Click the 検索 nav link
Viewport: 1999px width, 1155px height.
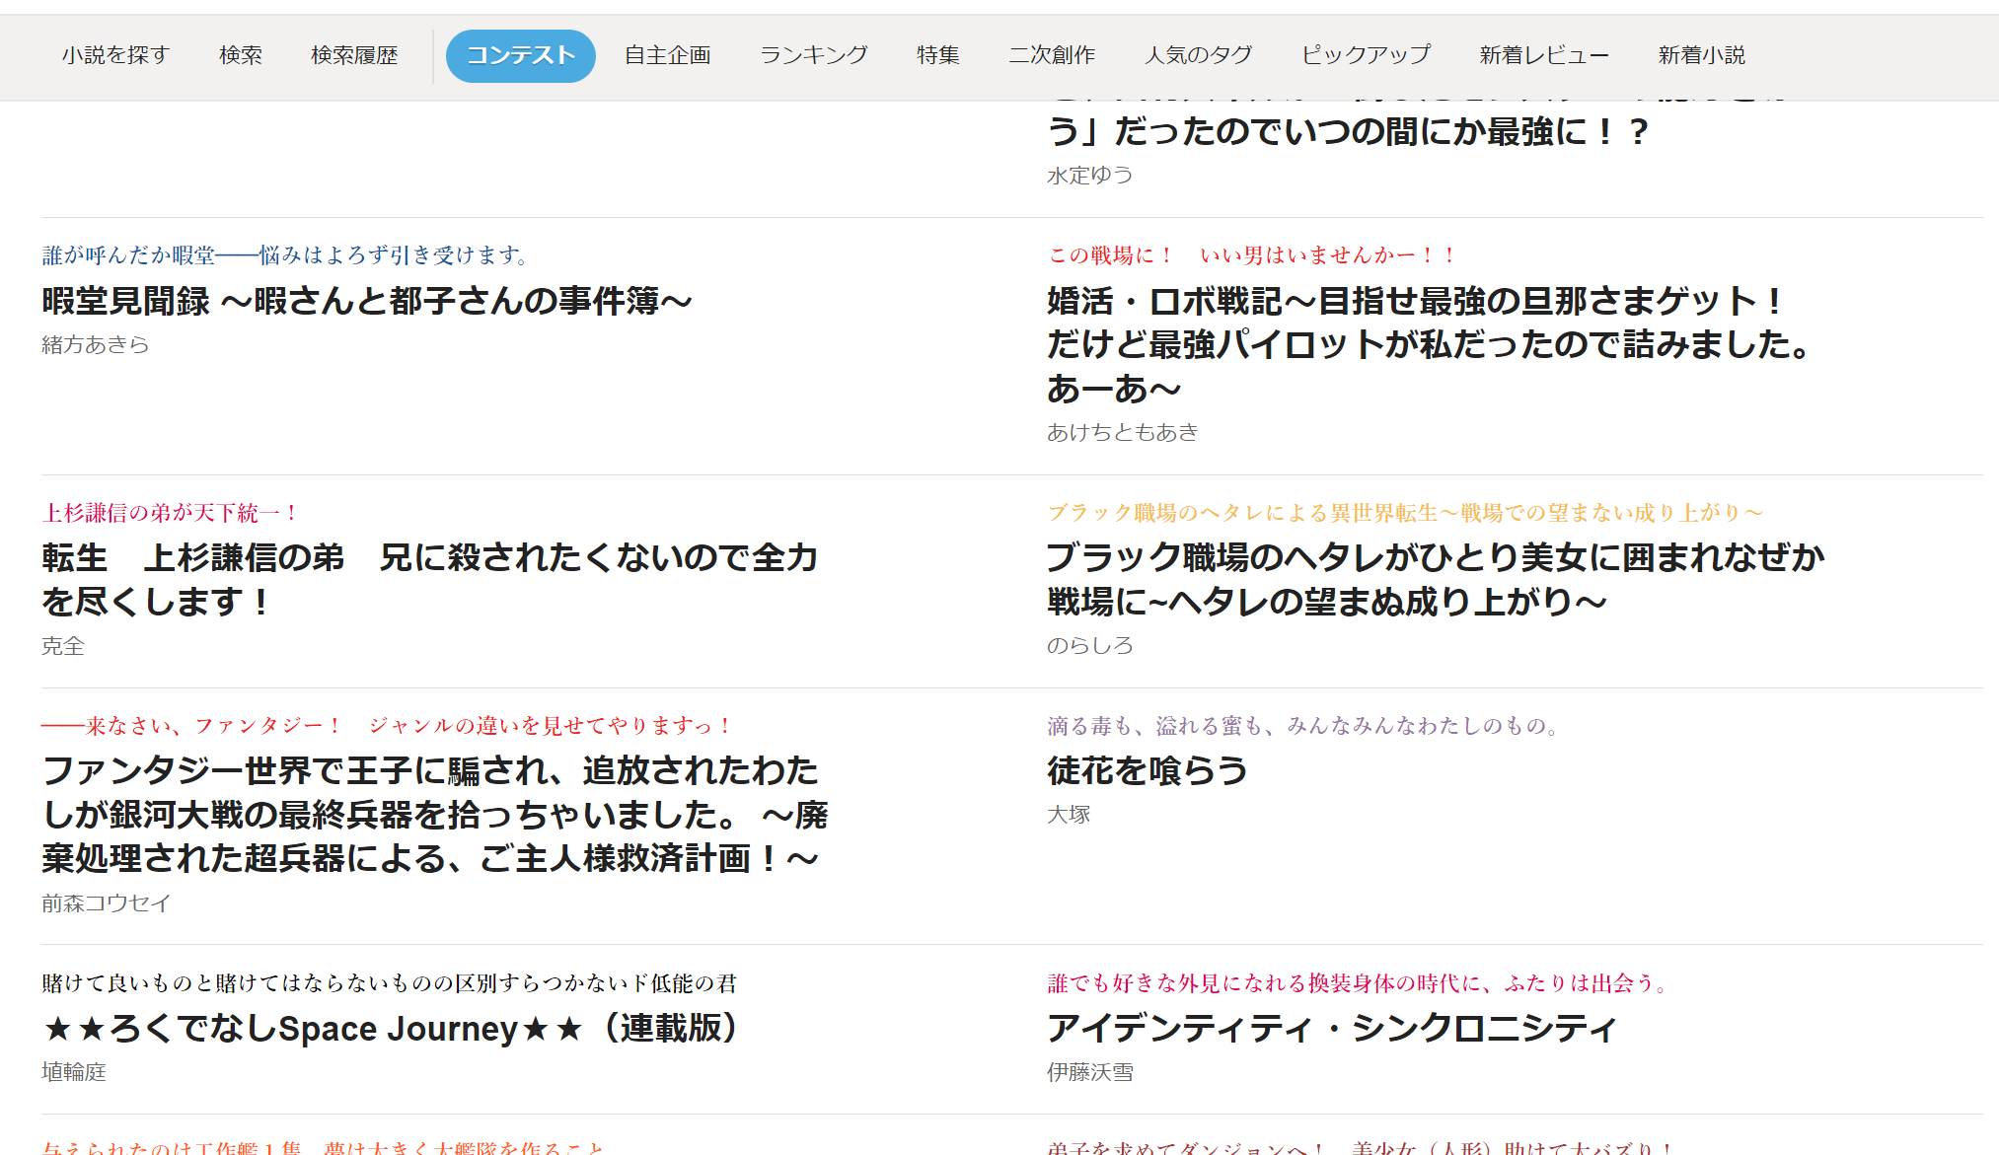pyautogui.click(x=241, y=55)
